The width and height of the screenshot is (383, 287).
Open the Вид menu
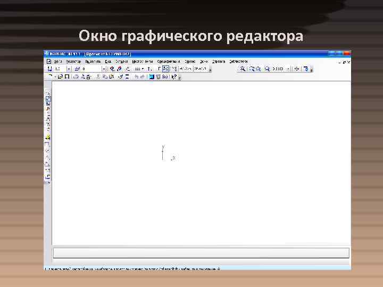point(108,62)
